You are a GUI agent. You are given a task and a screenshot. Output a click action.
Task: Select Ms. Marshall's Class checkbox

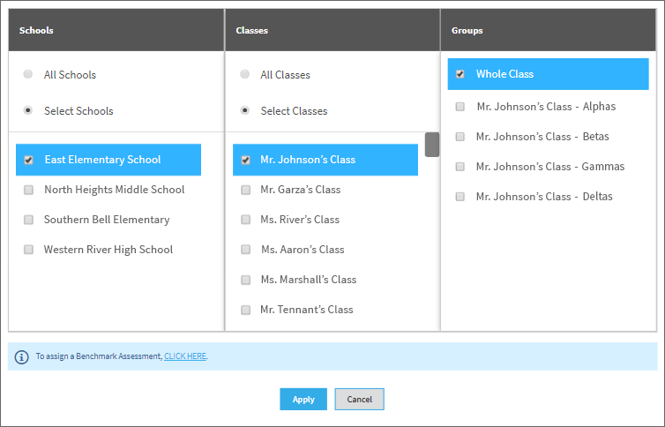(245, 280)
